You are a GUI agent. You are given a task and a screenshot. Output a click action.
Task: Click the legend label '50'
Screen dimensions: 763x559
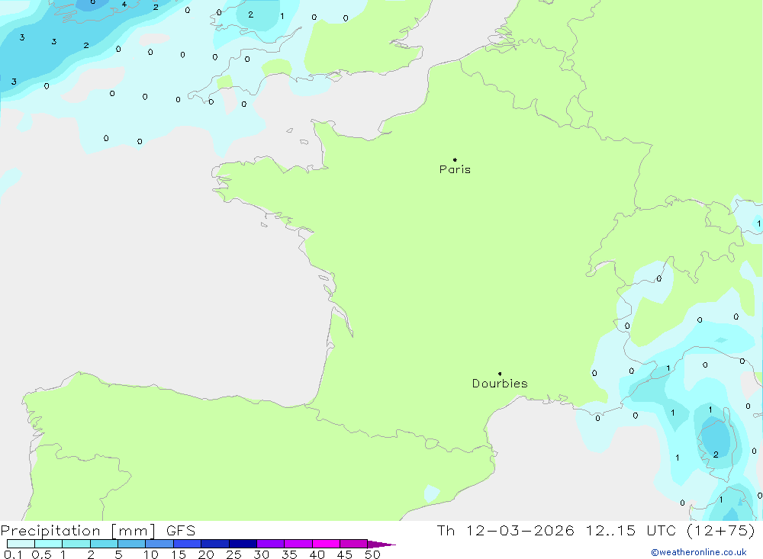pyautogui.click(x=372, y=554)
